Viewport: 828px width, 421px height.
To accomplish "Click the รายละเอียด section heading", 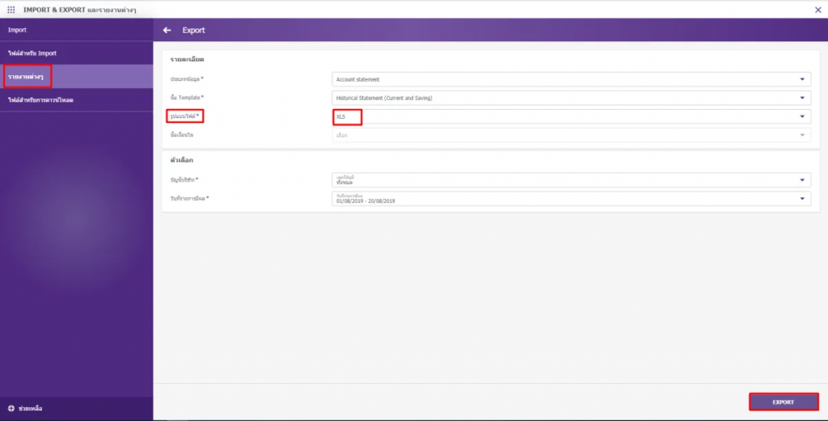I will (x=187, y=60).
